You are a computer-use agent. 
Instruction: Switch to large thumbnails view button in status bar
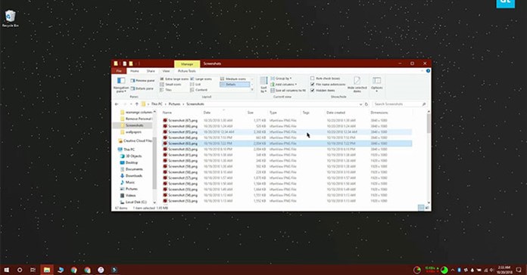[x=427, y=208]
